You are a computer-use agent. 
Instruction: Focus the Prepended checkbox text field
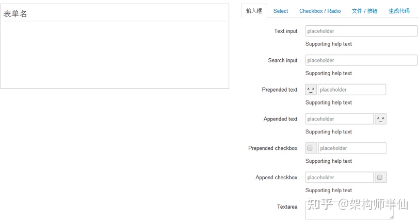(x=352, y=148)
